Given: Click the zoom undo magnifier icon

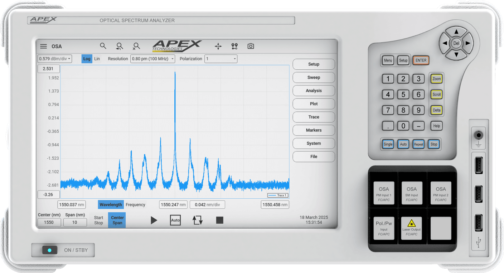Looking at the screenshot, I should point(120,46).
